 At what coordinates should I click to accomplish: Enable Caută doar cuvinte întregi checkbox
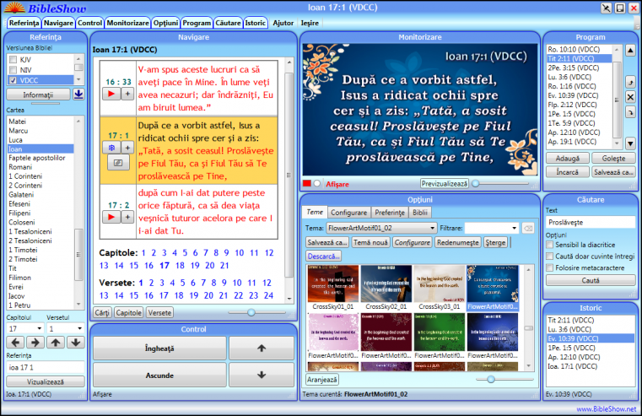point(549,256)
